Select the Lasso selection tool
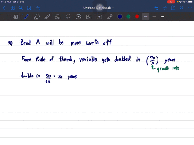 coord(68,17)
